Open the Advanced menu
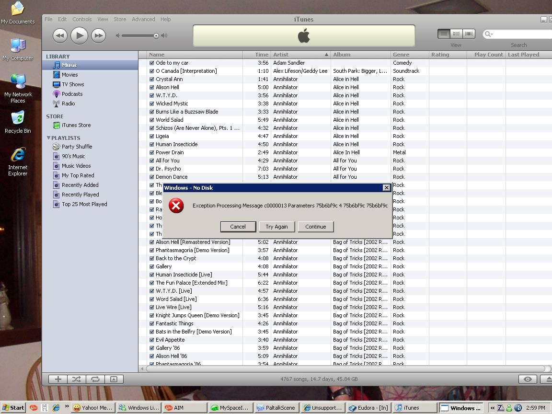Viewport: 552px width, 414px height. 143,19
